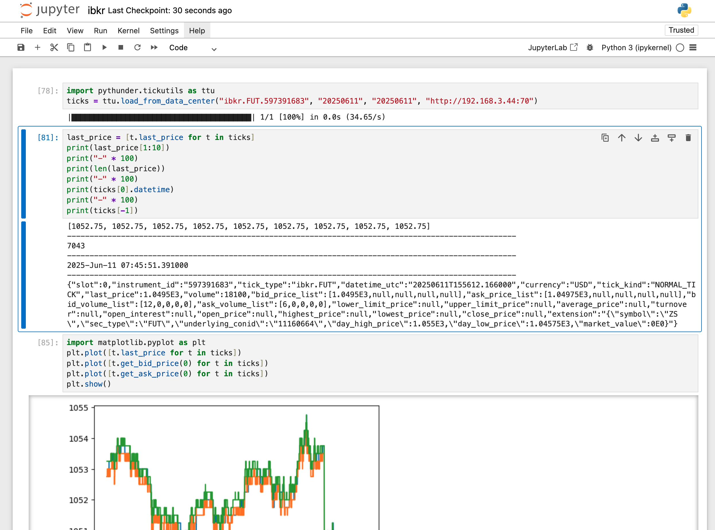Click inside code cell 78 editor
Viewport: 715px width, 530px height.
[x=380, y=96]
